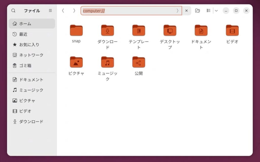Screen dimensions: 260x162
Task: Click the search magnifier icon in sidebar header
Action: click(13, 11)
